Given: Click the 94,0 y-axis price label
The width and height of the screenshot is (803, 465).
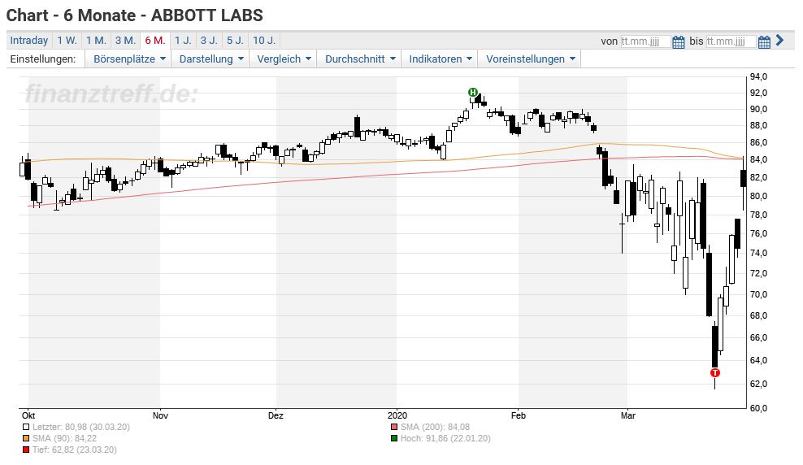Looking at the screenshot, I should (x=759, y=76).
